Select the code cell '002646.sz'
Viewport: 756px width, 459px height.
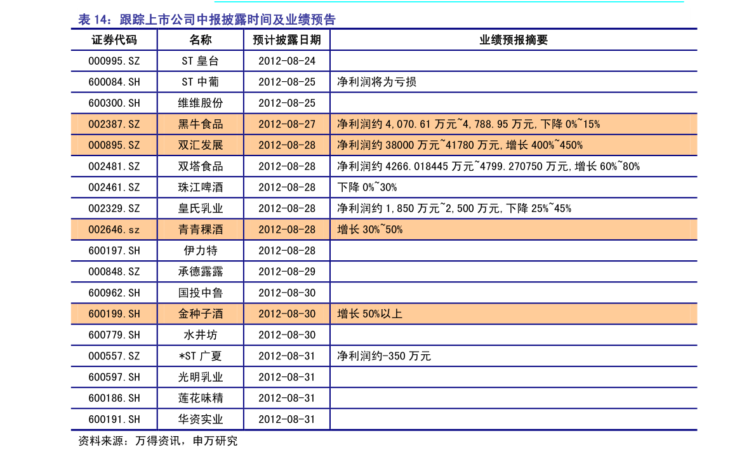[114, 230]
